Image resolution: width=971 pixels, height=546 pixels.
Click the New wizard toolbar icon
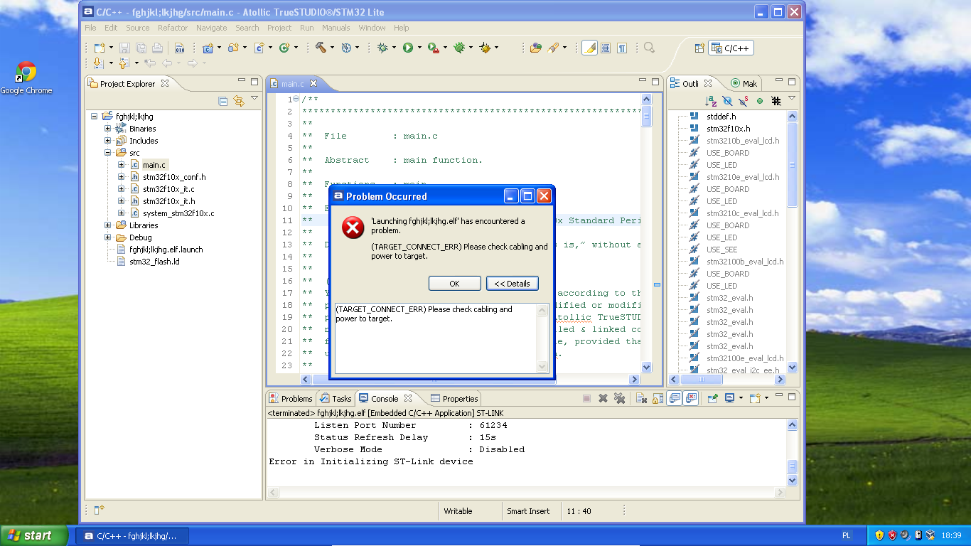(x=100, y=48)
